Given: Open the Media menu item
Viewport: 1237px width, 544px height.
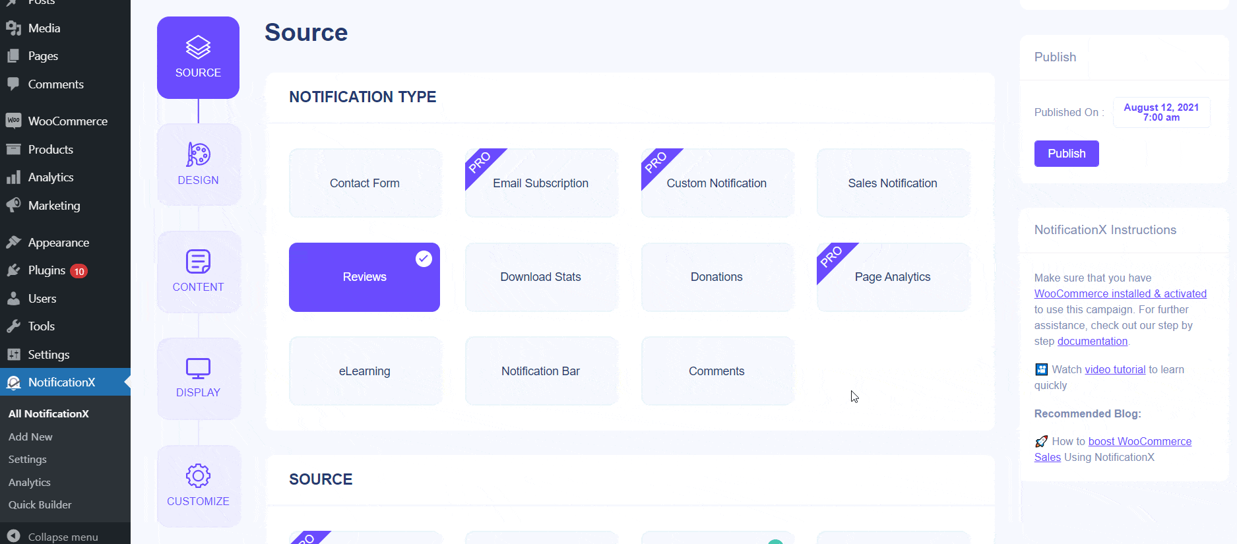Looking at the screenshot, I should pos(65,28).
